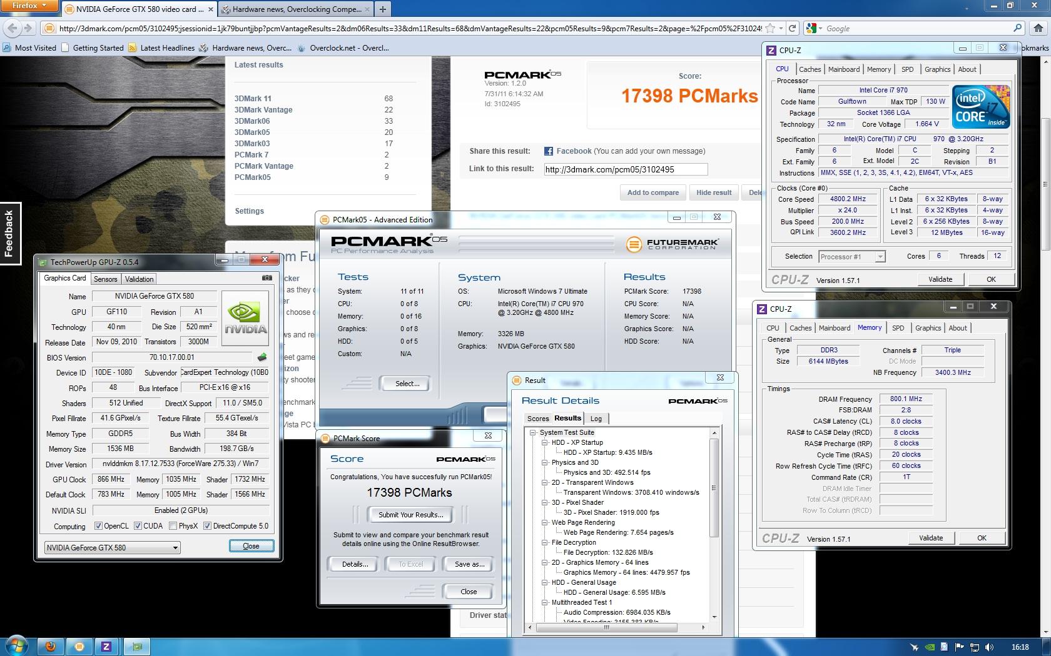1051x656 pixels.
Task: Click the NVIDIA logo in GPU-Z
Action: [x=245, y=318]
